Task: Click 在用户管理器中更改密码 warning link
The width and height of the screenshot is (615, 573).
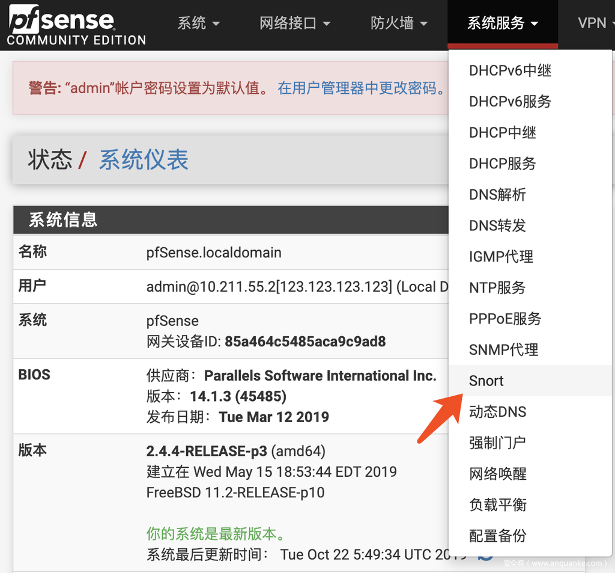Action: (x=362, y=88)
